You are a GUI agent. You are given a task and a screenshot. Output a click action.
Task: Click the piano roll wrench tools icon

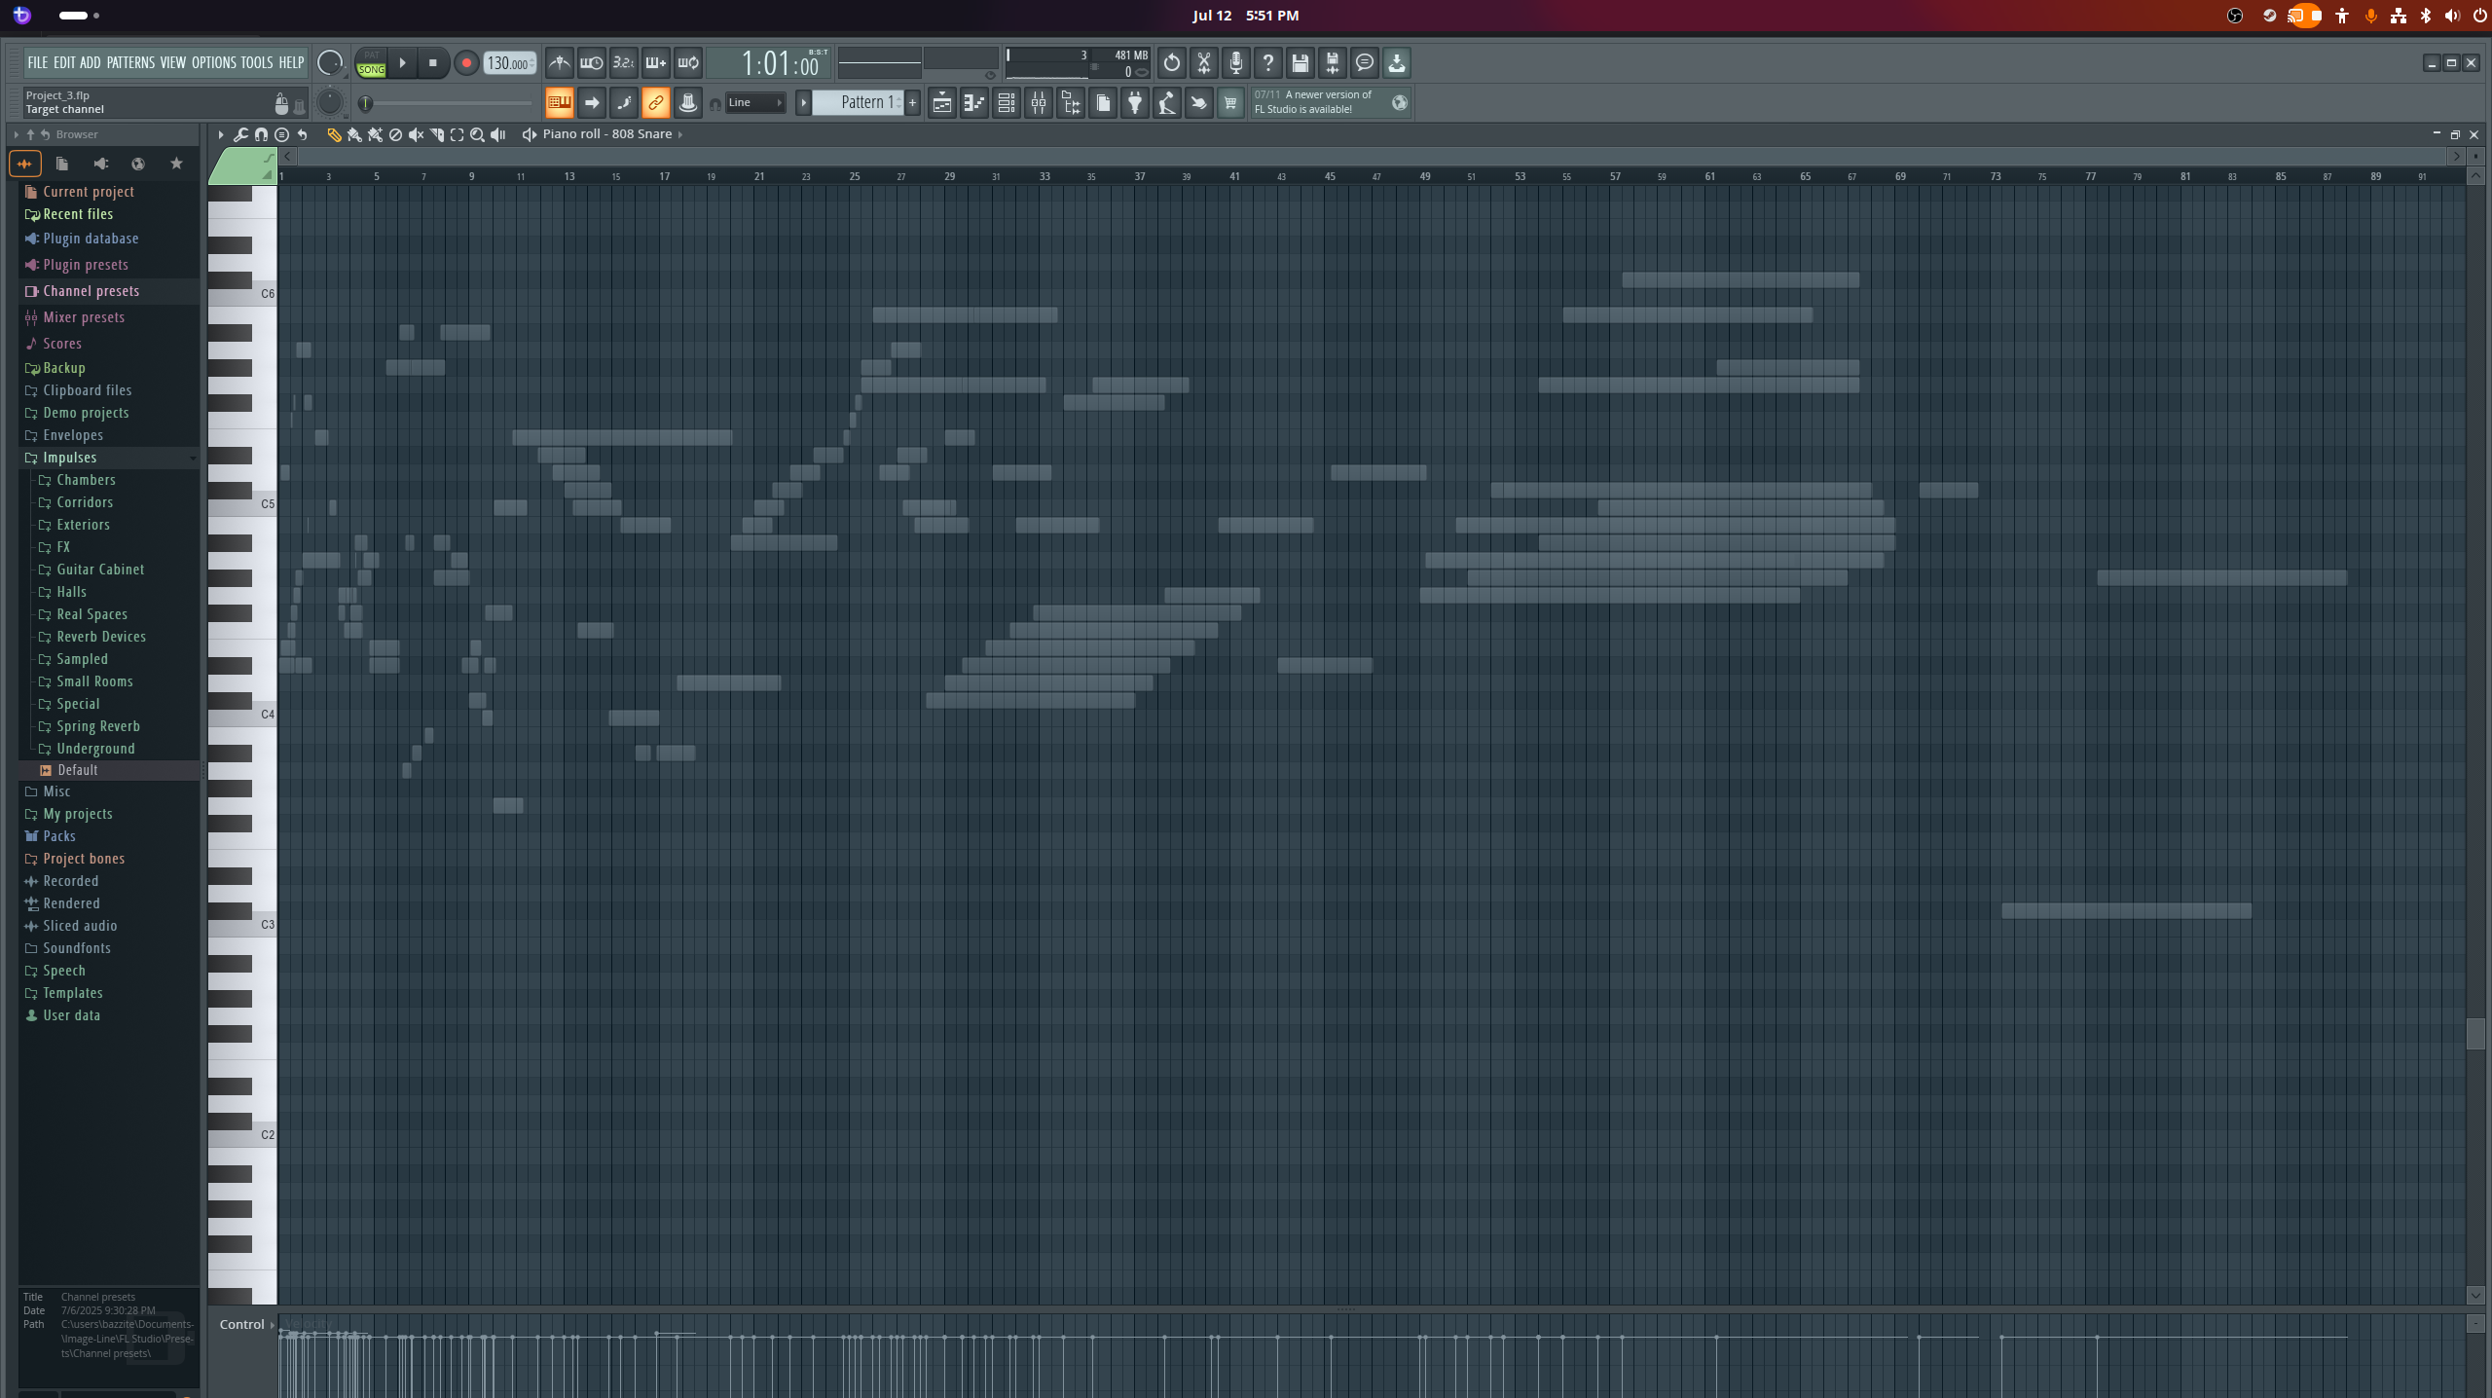pyautogui.click(x=240, y=134)
